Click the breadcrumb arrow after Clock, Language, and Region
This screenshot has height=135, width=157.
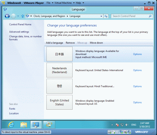pos(67,16)
